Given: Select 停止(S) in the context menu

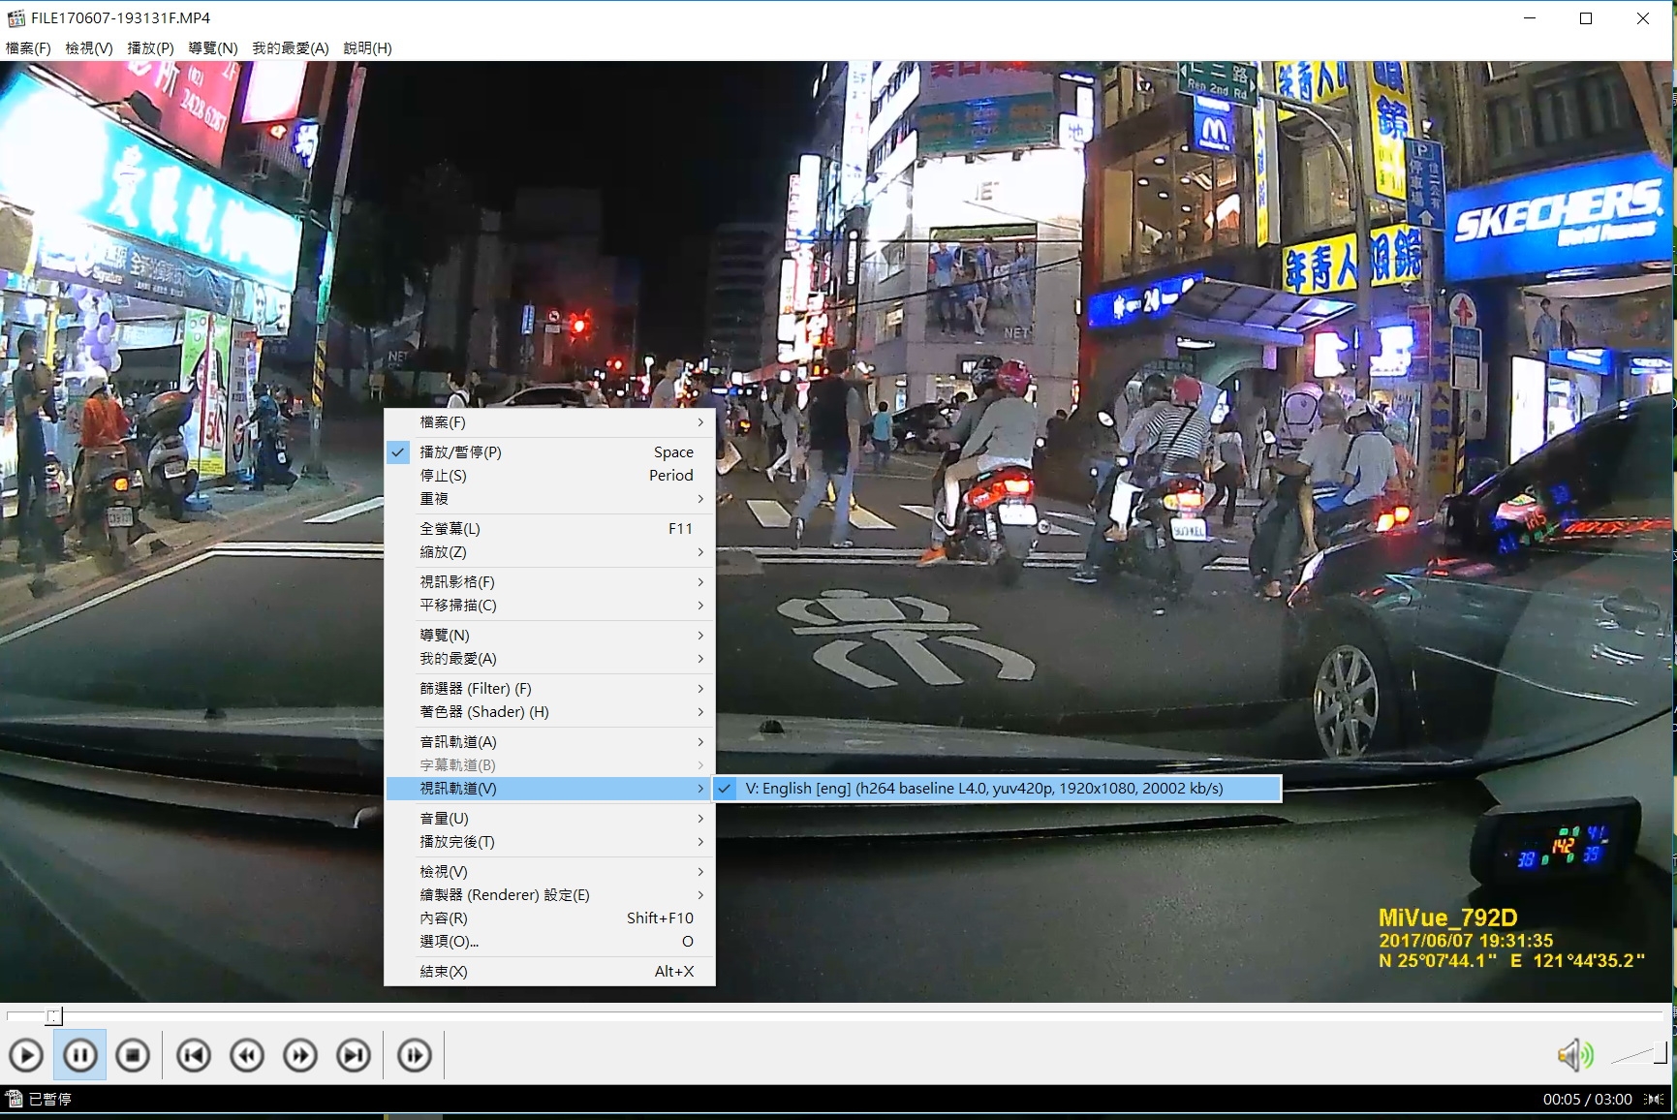Looking at the screenshot, I should tap(550, 476).
